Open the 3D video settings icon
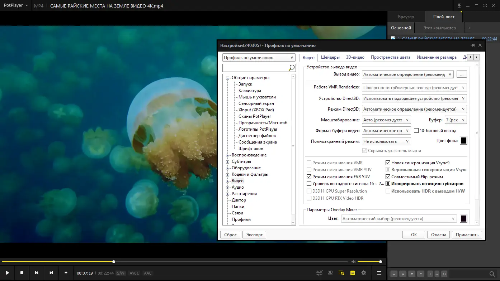Viewport: 500px width, 281px height. click(330, 273)
